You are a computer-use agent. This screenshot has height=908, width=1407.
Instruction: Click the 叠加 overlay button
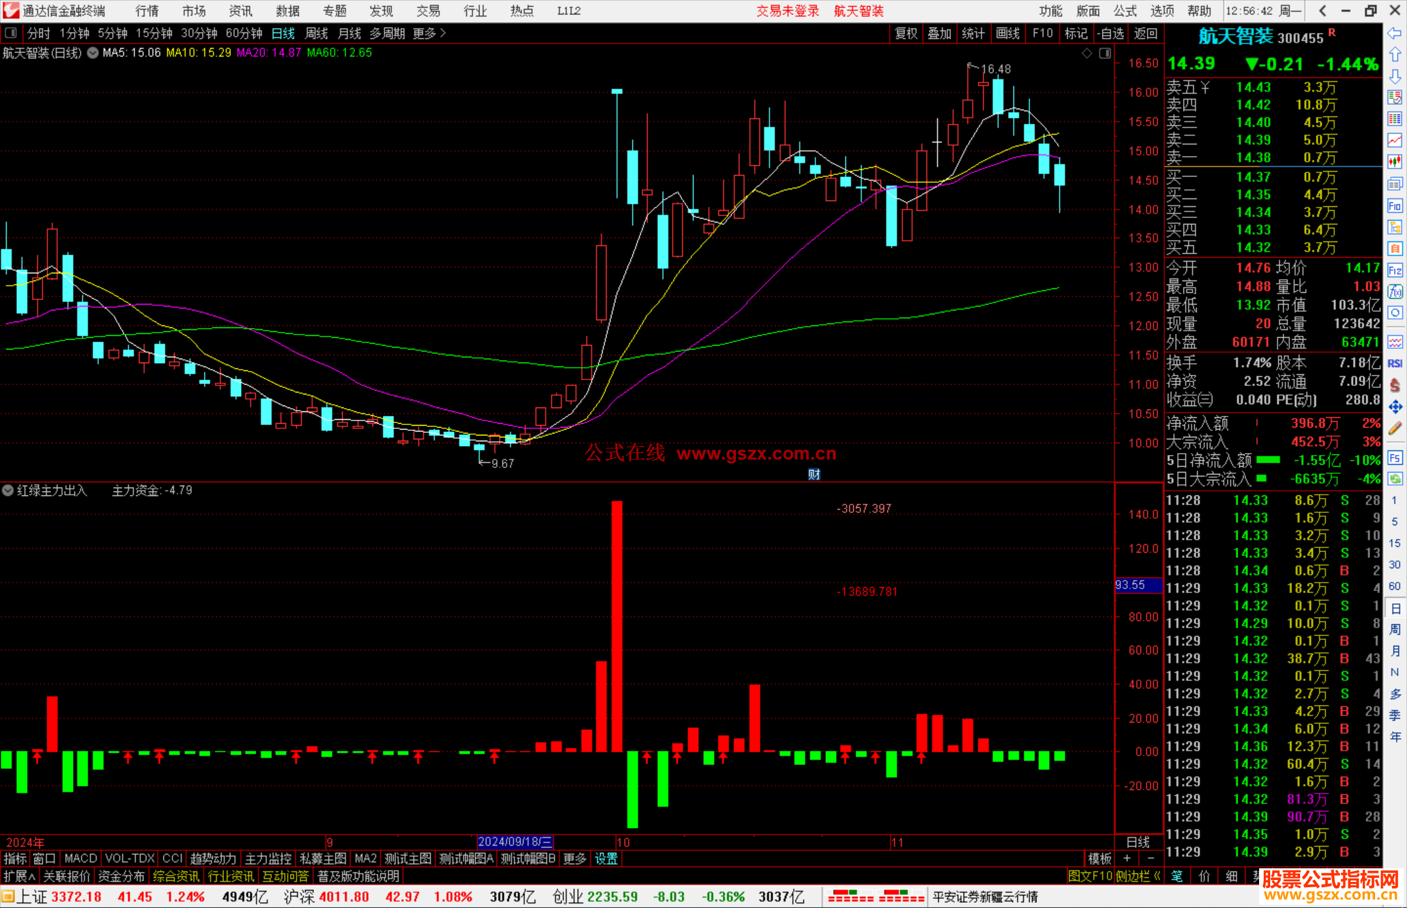click(939, 33)
